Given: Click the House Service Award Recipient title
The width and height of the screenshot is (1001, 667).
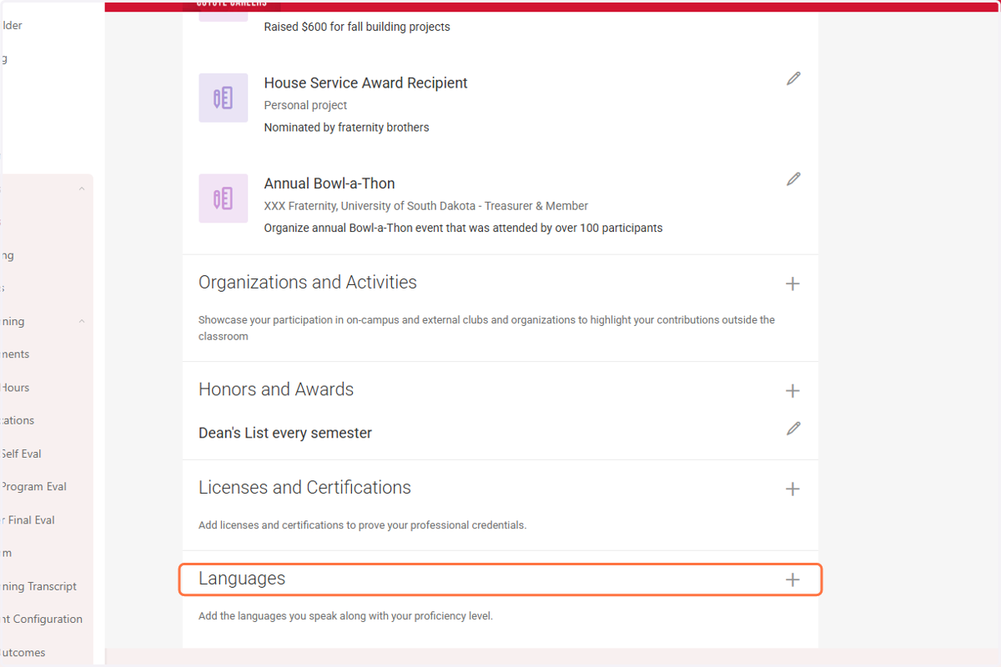Looking at the screenshot, I should (365, 83).
